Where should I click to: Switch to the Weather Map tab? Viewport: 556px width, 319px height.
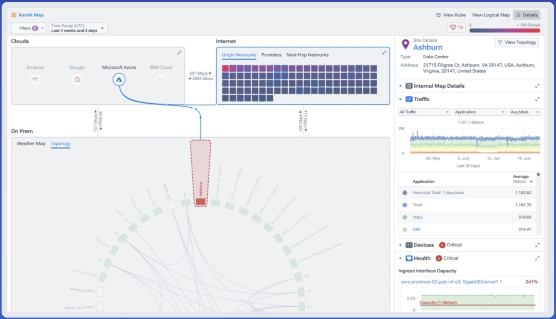tap(31, 144)
